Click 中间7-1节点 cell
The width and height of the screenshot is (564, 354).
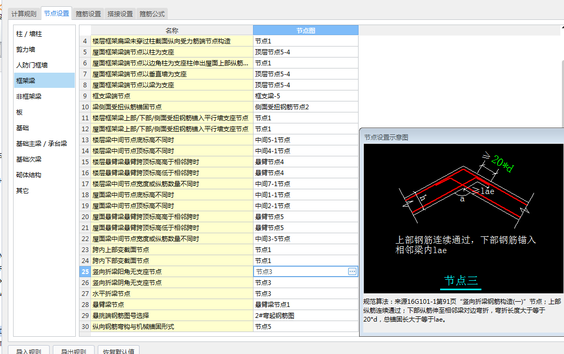pos(306,184)
